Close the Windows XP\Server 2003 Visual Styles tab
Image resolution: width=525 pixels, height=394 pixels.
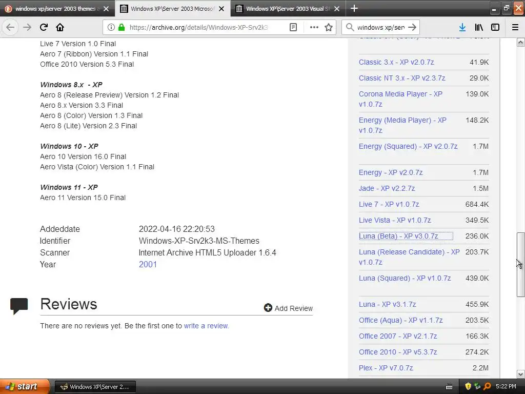pos(337,9)
